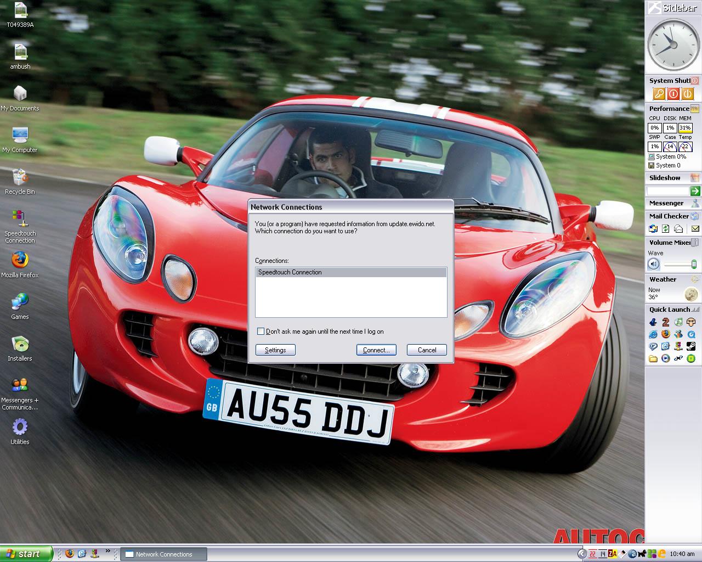Click the key icon in System Shutdown
Viewport: 702px width, 562px height.
[659, 94]
